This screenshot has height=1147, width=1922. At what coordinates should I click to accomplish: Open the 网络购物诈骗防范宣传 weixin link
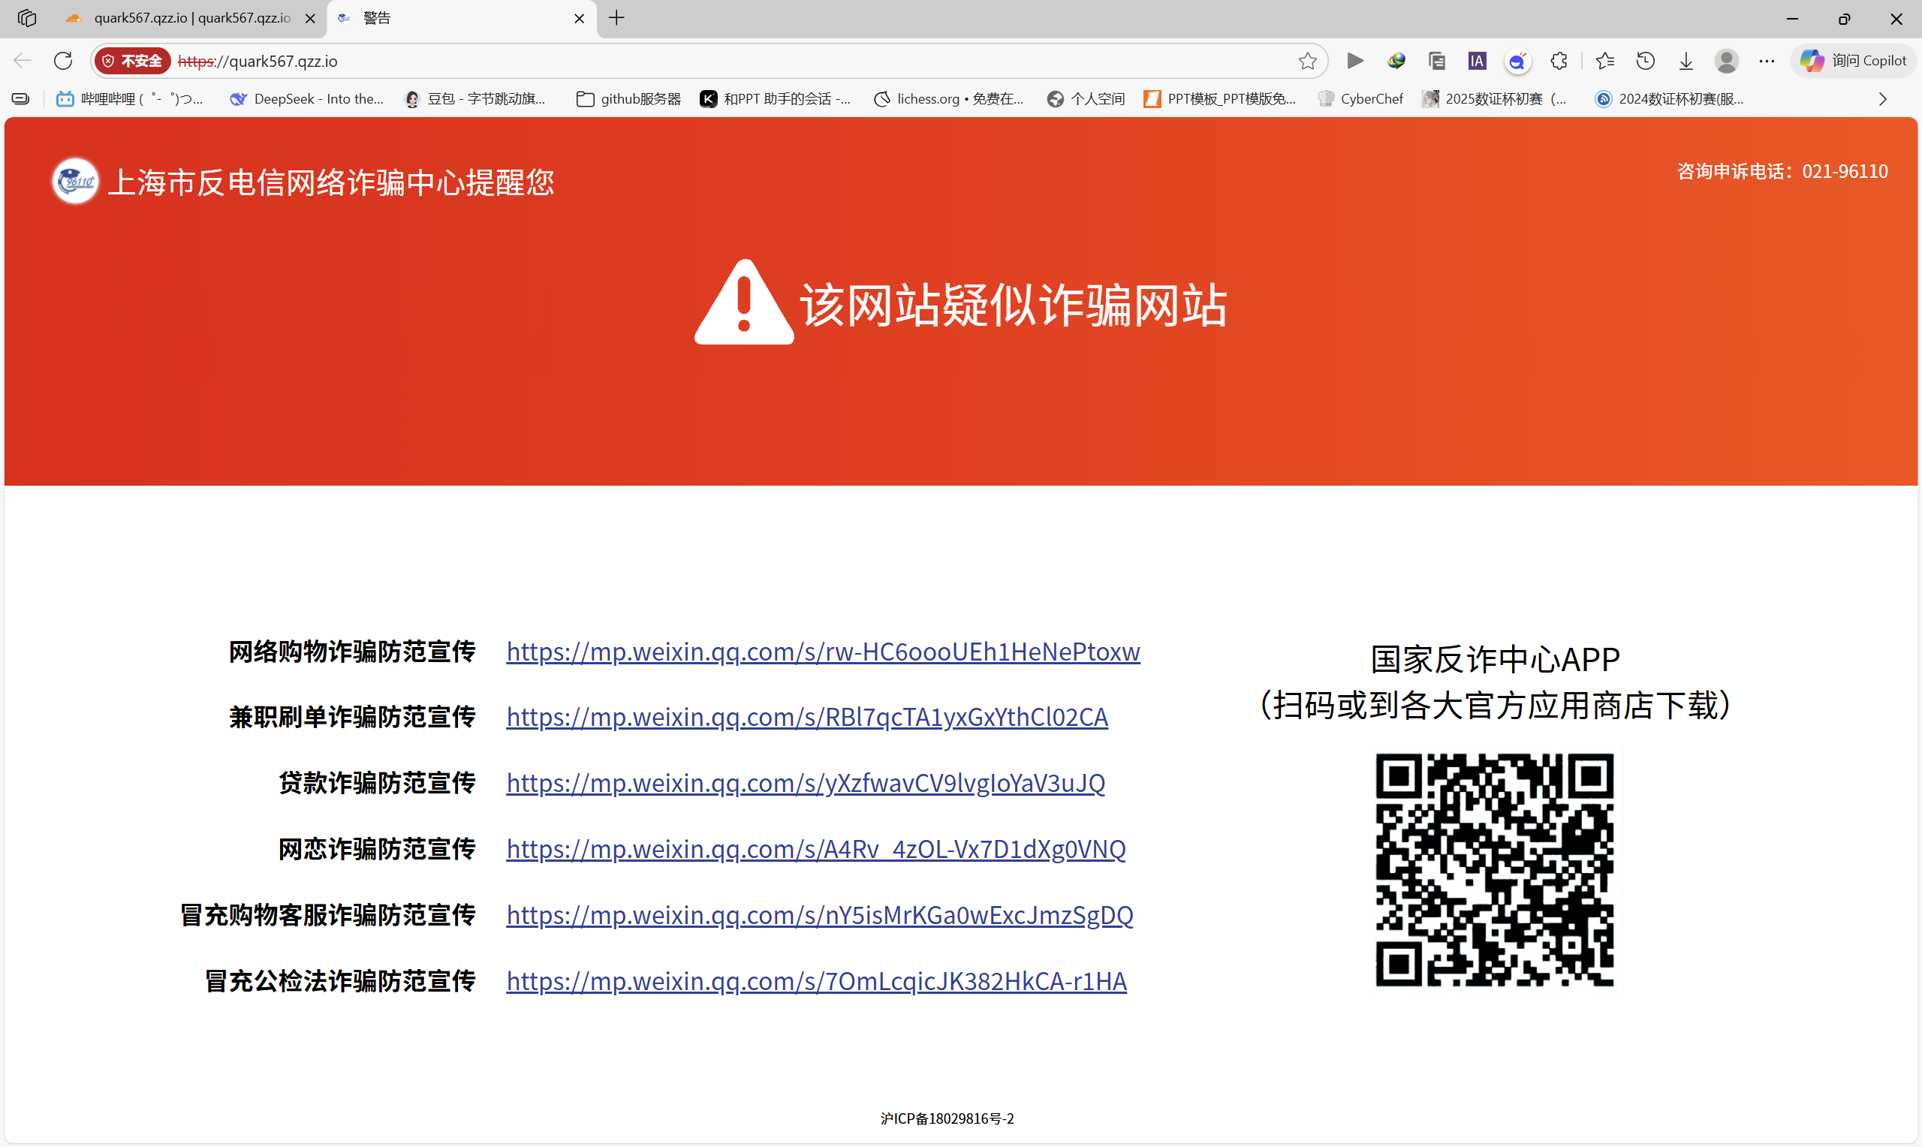point(822,652)
